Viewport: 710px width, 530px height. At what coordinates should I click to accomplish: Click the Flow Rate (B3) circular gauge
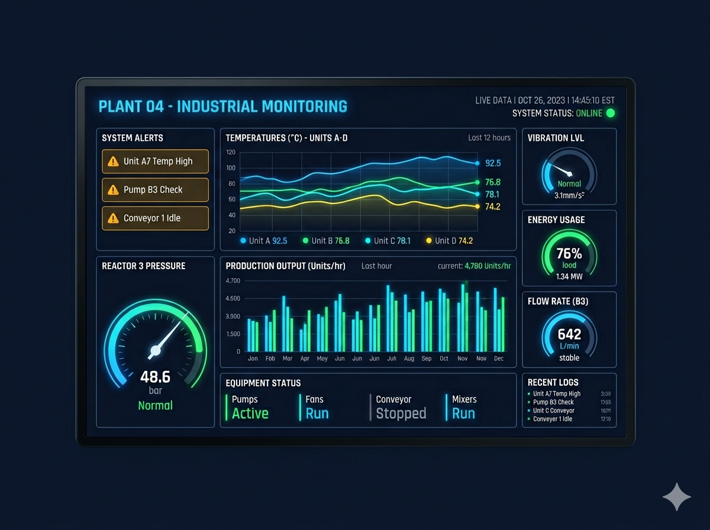tap(569, 335)
